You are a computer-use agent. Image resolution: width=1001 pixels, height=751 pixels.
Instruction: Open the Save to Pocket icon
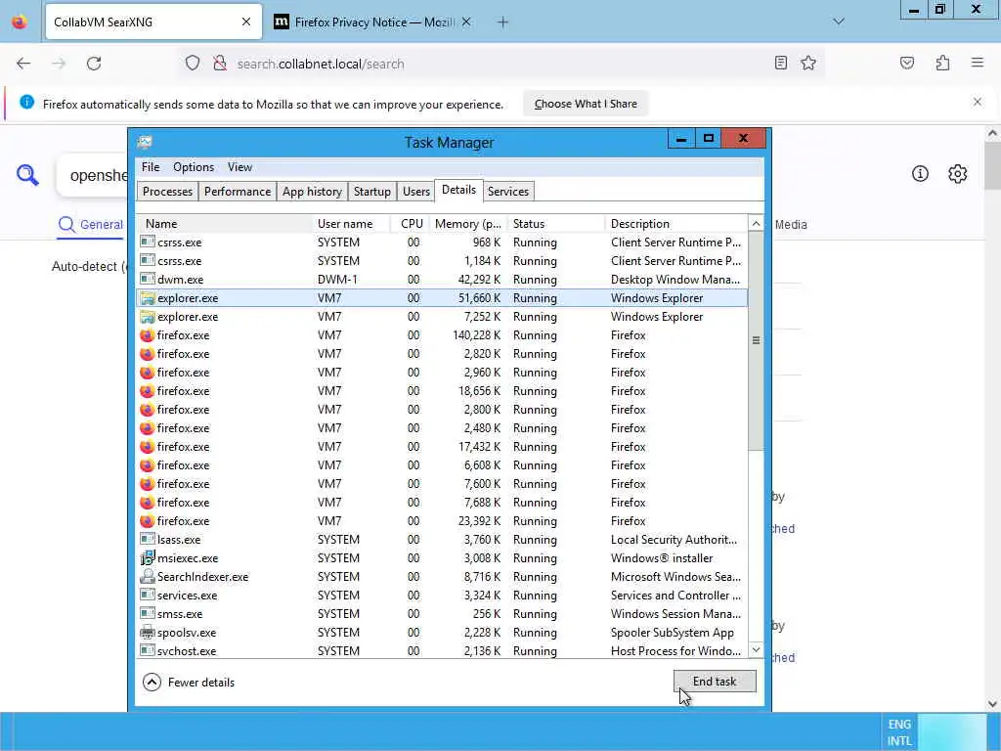click(x=906, y=63)
